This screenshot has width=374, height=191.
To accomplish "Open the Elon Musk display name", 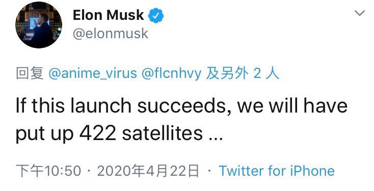I will point(109,15).
